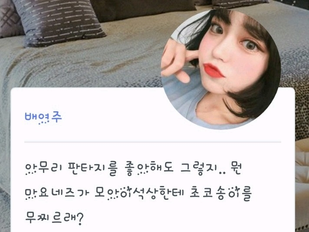Click the cream tufted cushion at right
Image resolution: width=309 pixels, height=232 pixels.
click(x=302, y=168)
